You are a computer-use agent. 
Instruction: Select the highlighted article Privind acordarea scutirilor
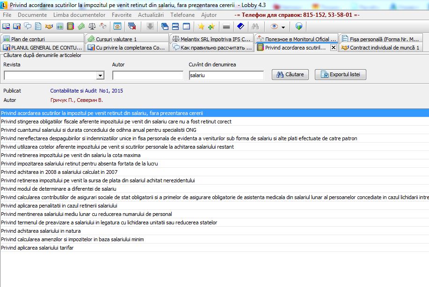[214, 113]
